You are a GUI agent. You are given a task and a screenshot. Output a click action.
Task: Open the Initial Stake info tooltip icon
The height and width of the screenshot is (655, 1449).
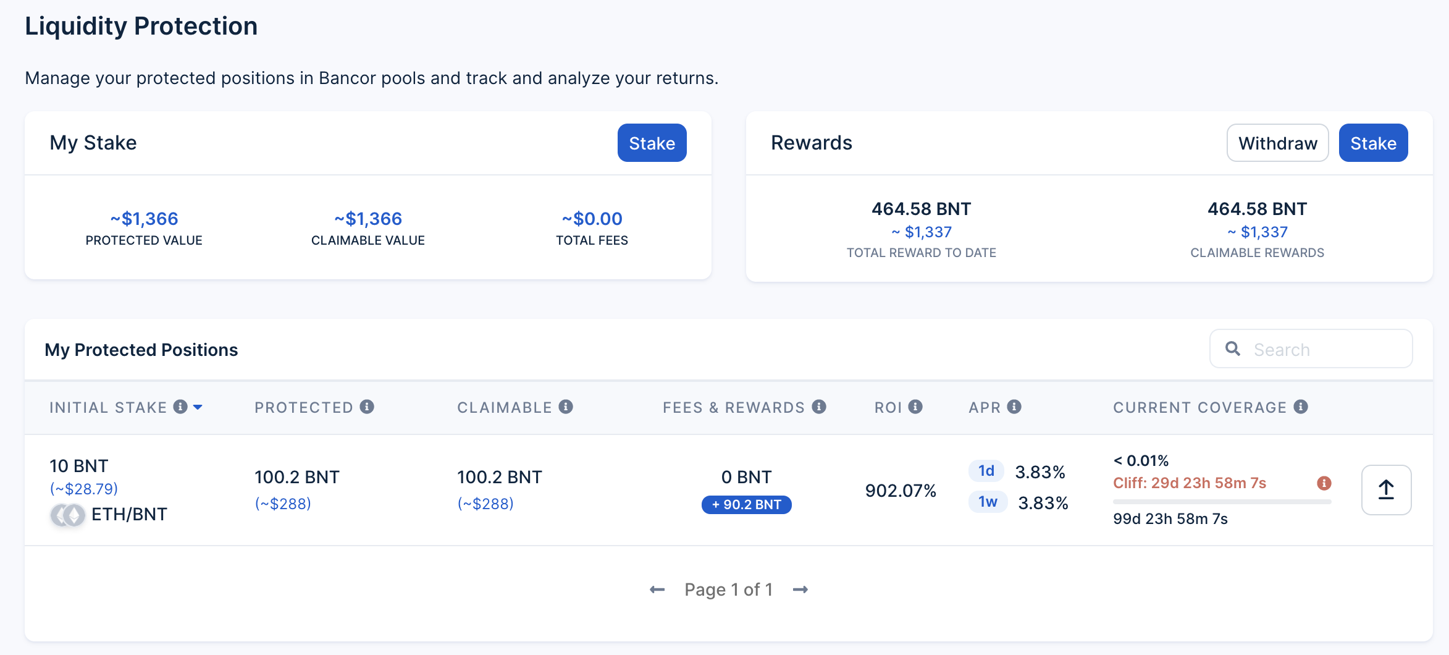pos(180,407)
